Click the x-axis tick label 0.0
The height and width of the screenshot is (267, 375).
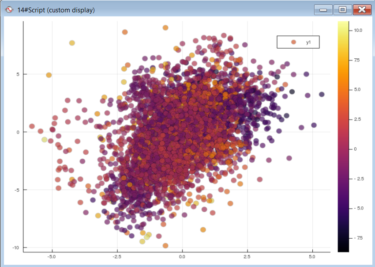pos(182,256)
